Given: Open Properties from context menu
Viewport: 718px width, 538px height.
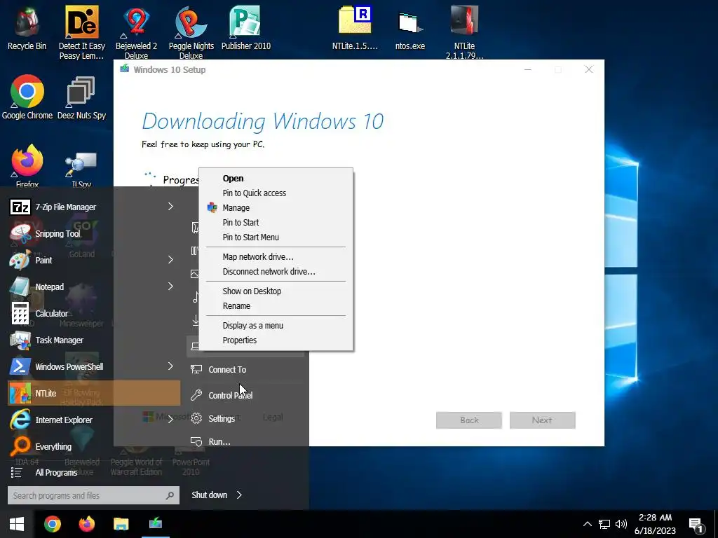Looking at the screenshot, I should (276, 340).
